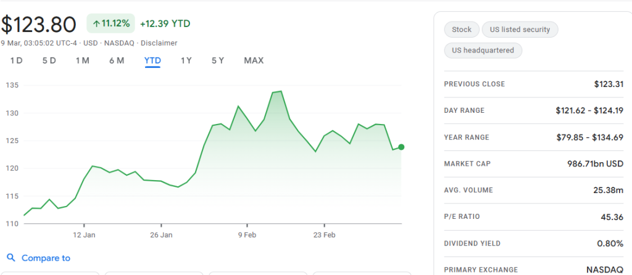
Task: Click the 0.80% dividend yield value
Action: 610,244
